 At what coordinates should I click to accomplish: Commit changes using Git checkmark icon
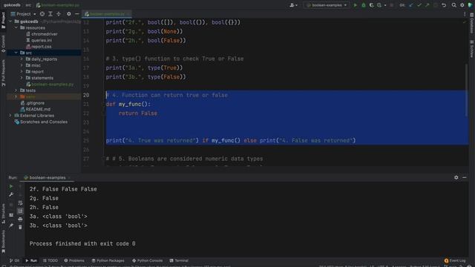419,5
